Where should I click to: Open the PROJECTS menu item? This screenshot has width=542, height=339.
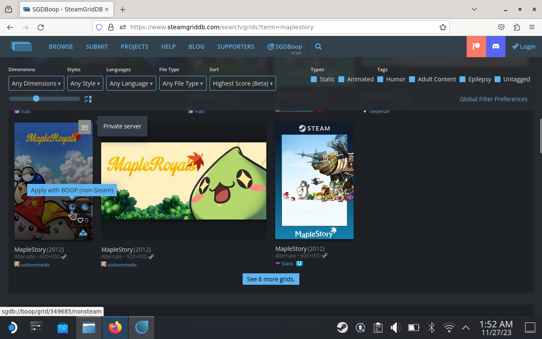[x=135, y=47]
